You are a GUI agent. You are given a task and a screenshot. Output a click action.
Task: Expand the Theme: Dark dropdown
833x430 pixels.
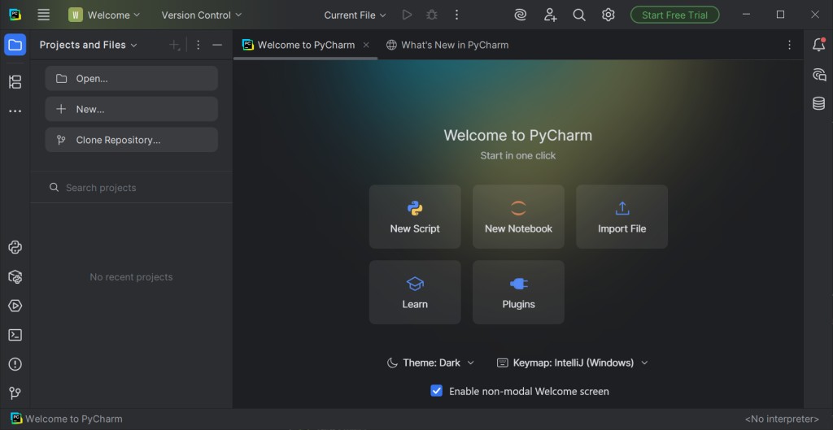(430, 363)
